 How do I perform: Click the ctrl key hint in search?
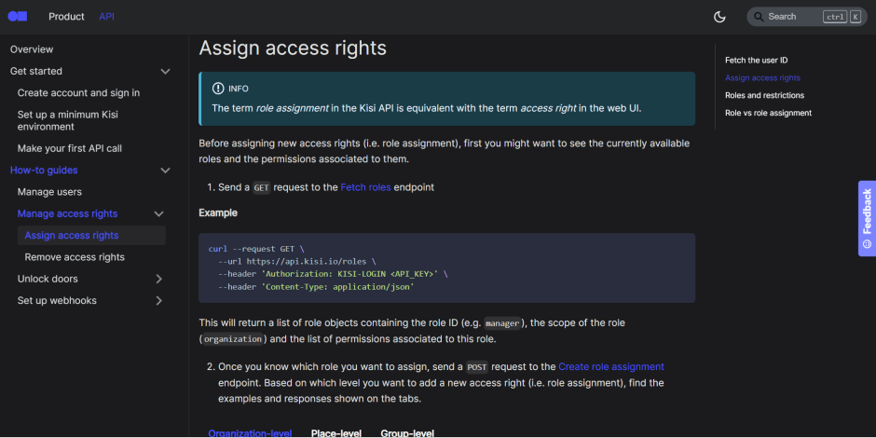(835, 17)
